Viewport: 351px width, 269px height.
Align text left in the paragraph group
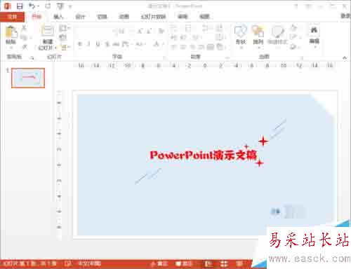(x=173, y=47)
